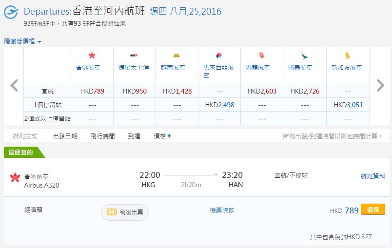Click the HAN destination code
The width and height of the screenshot is (392, 248).
[x=236, y=185]
